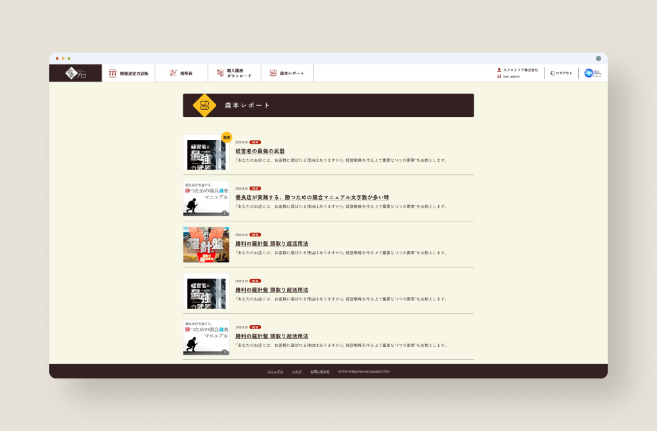Click the first thumbnail with 重要 badge
This screenshot has width=657, height=431.
[x=206, y=153]
